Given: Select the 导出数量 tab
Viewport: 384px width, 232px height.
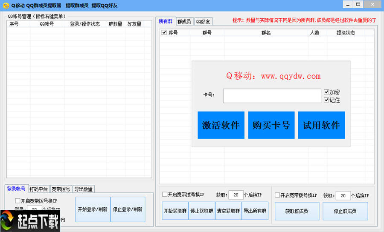Looking at the screenshot, I should pos(84,189).
